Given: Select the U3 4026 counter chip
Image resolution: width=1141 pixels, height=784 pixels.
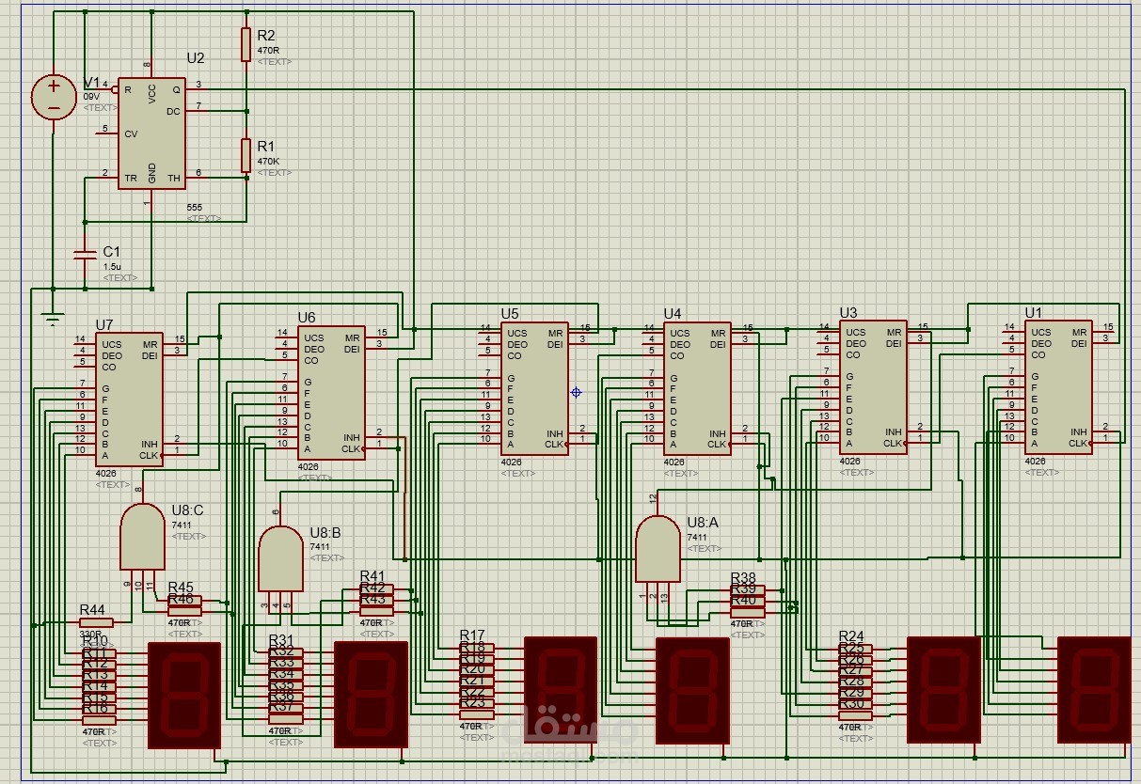Looking at the screenshot, I should (x=874, y=387).
